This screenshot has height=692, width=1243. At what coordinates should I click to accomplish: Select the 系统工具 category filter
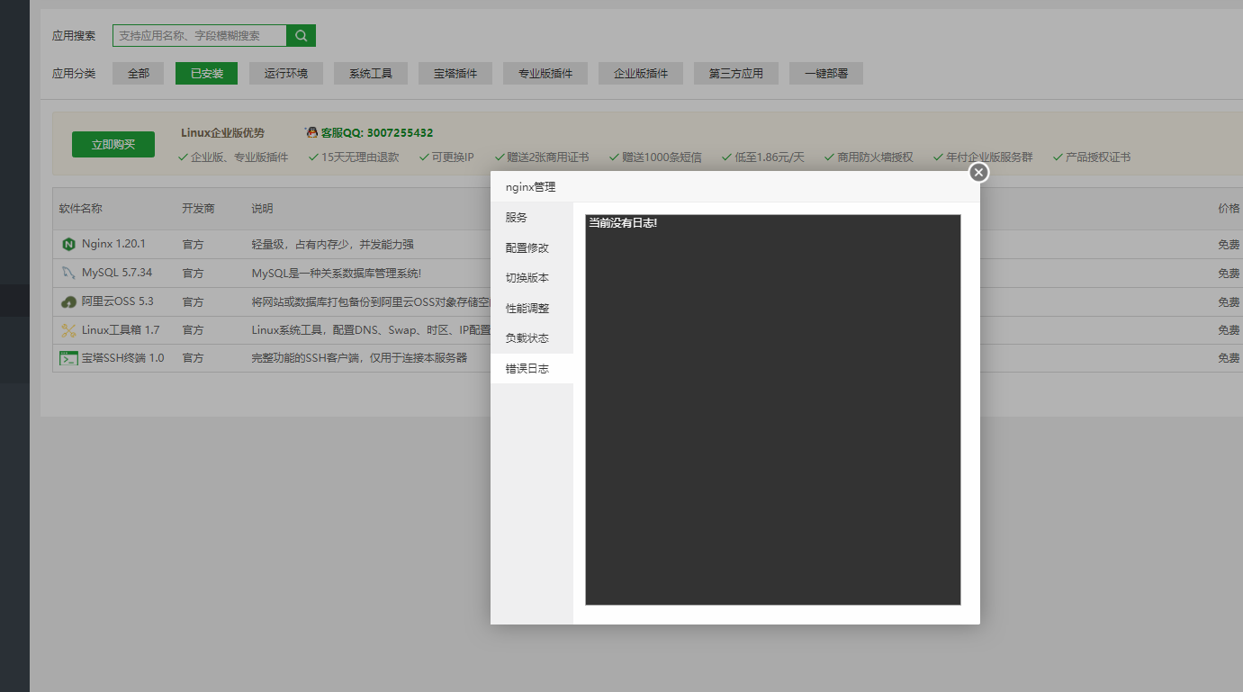[x=371, y=74]
